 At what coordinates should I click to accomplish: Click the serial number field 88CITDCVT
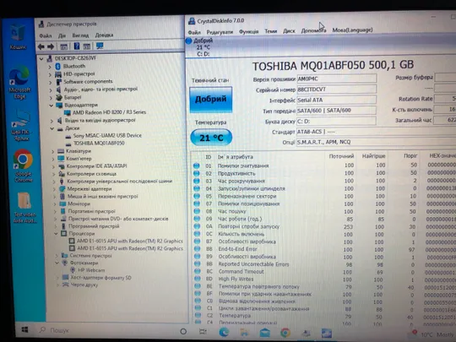(336, 90)
